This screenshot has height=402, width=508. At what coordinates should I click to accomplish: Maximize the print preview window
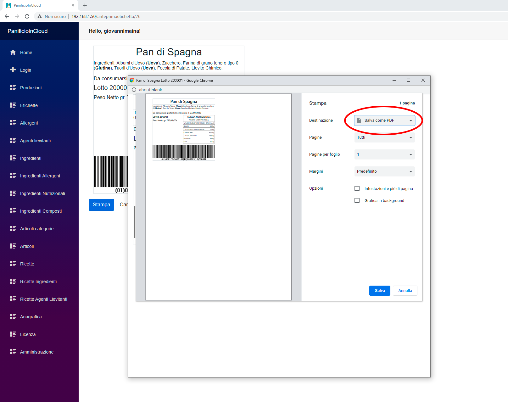tap(409, 80)
